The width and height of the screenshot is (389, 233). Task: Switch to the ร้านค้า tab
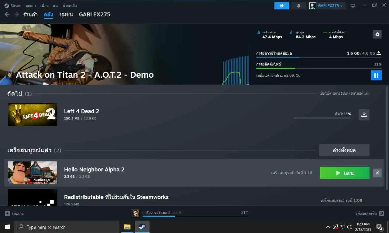[30, 15]
